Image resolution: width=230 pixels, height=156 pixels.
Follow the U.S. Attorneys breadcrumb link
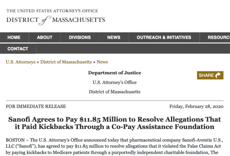tap(21, 62)
